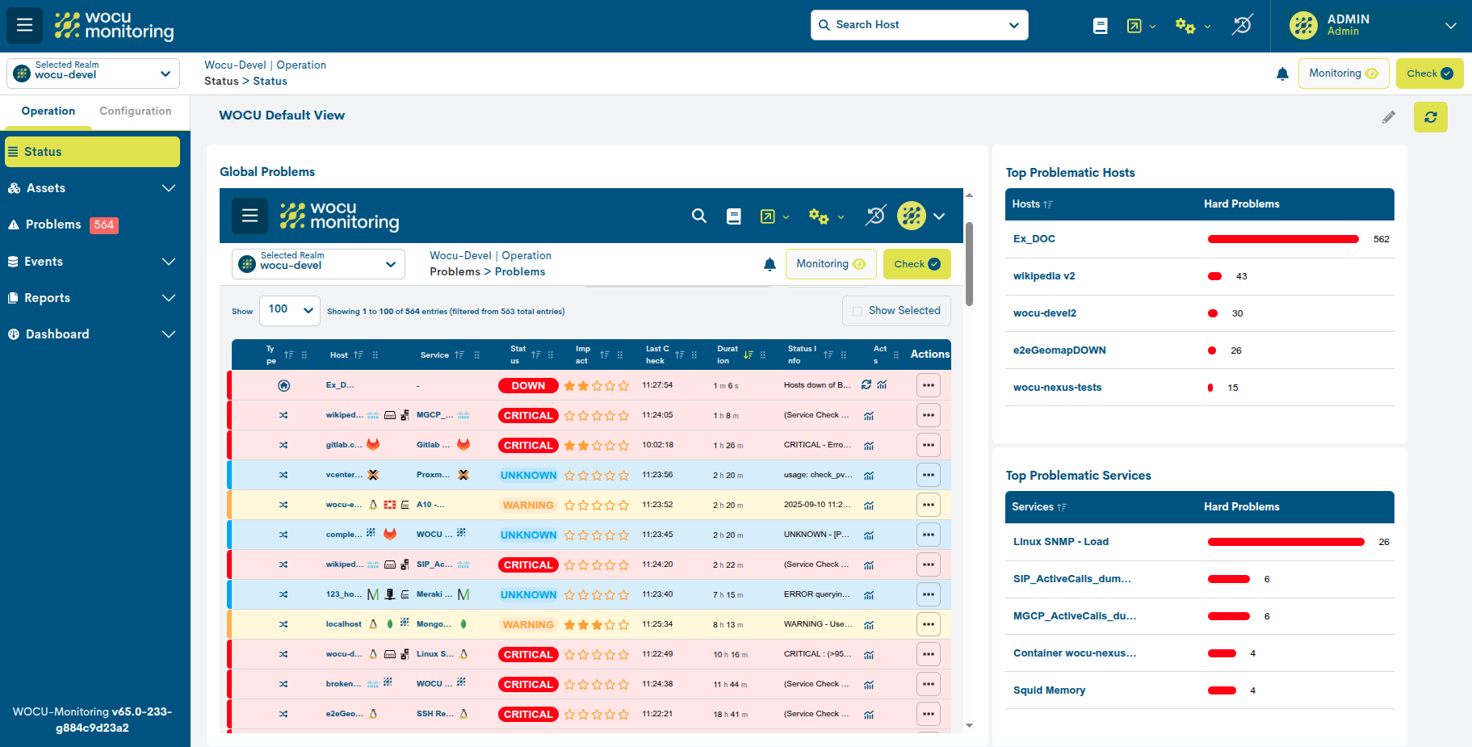The image size is (1472, 747).
Task: Open the Show 100 entries dropdown
Action: 289,309
